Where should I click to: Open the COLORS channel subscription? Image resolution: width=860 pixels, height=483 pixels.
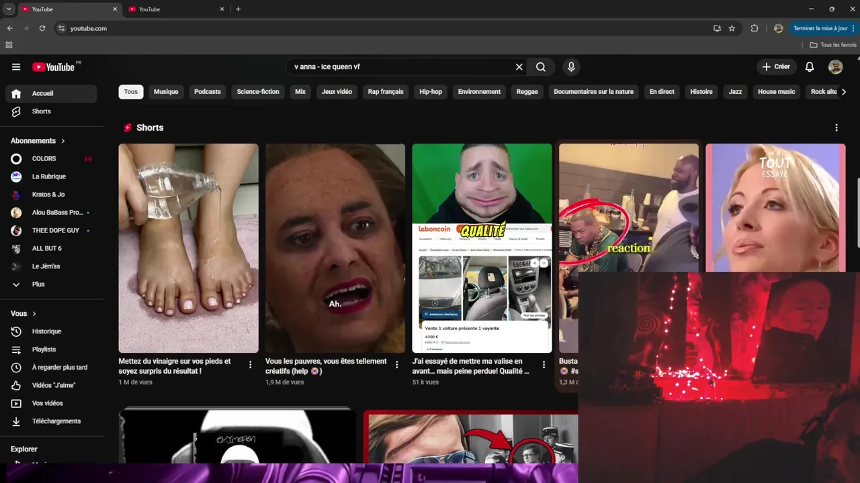coord(51,159)
